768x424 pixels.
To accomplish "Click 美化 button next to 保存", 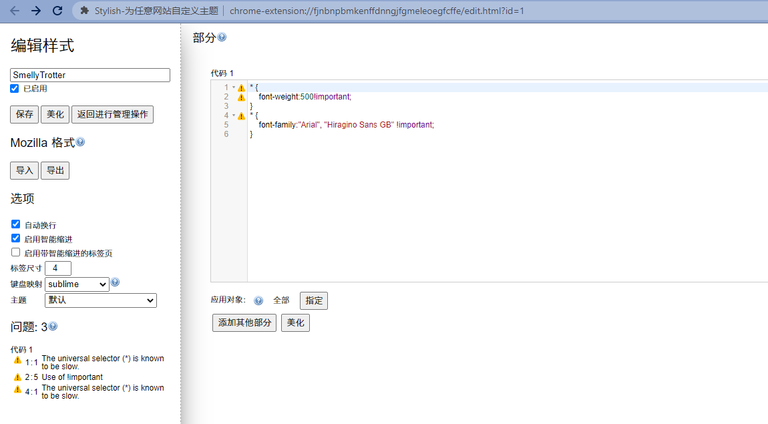I will click(55, 115).
